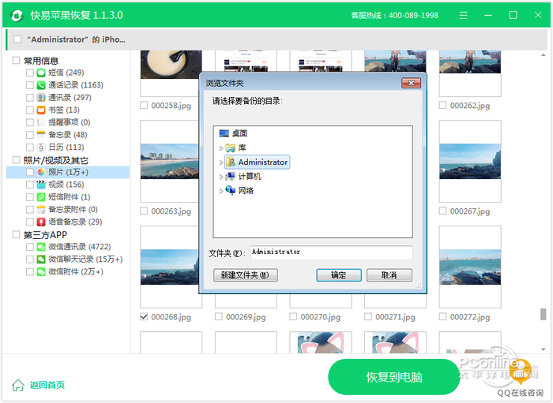The width and height of the screenshot is (553, 403).
Task: Click the 计算机 computer icon
Action: click(231, 177)
